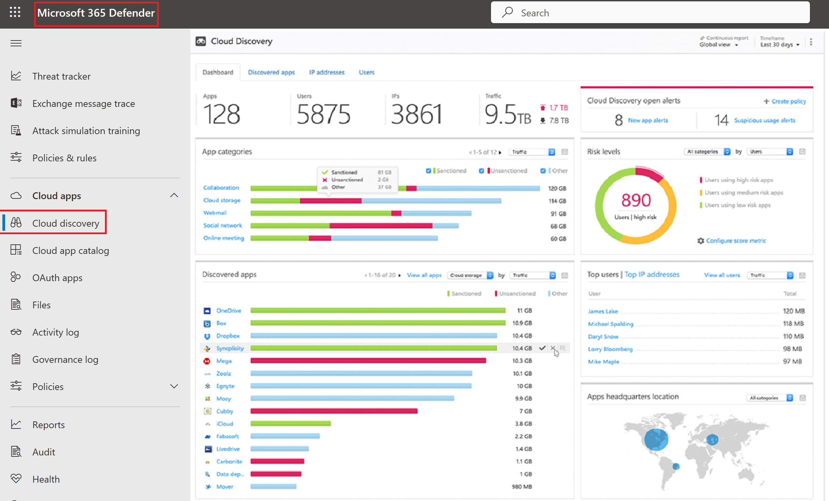The image size is (829, 501).
Task: Open user James Lake in Top users
Action: click(x=603, y=311)
